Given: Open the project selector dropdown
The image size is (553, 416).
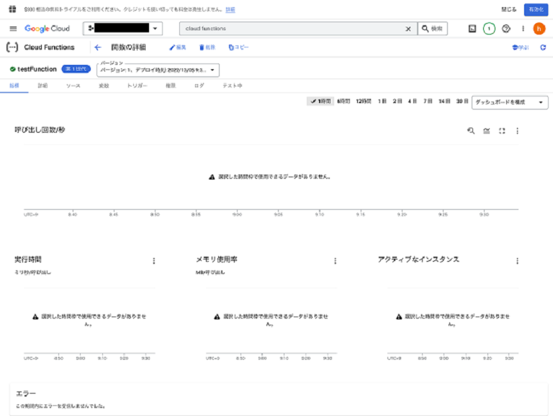Looking at the screenshot, I should [x=122, y=29].
